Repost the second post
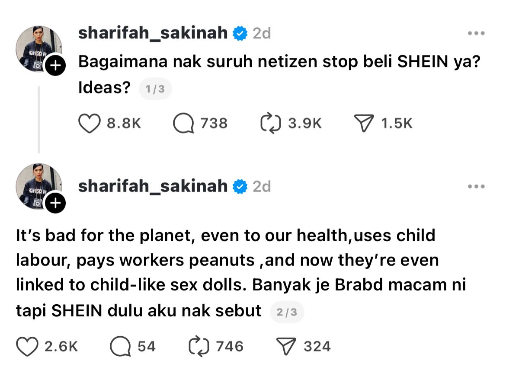 199,346
